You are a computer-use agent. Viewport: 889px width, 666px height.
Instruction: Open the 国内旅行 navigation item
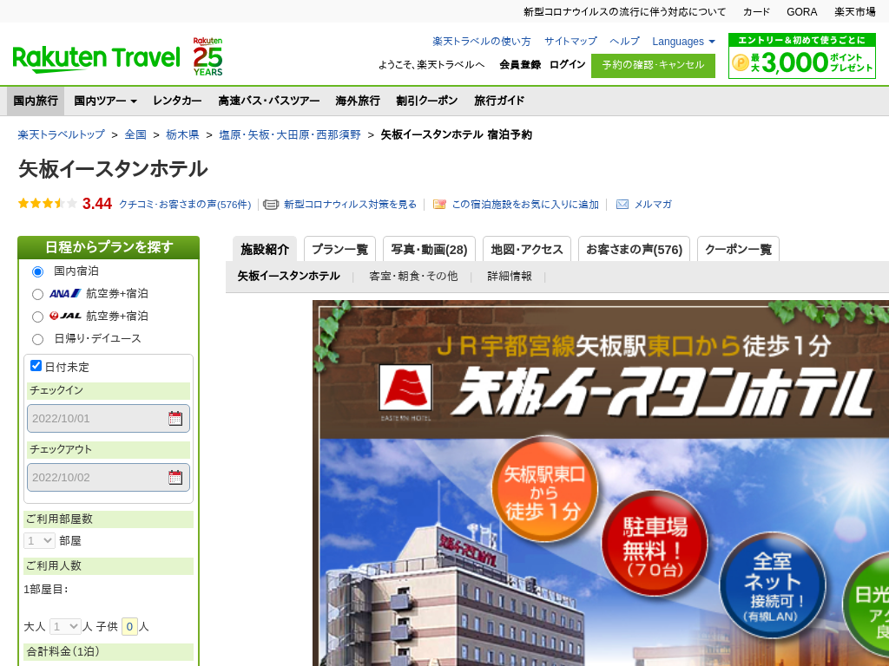pyautogui.click(x=36, y=101)
